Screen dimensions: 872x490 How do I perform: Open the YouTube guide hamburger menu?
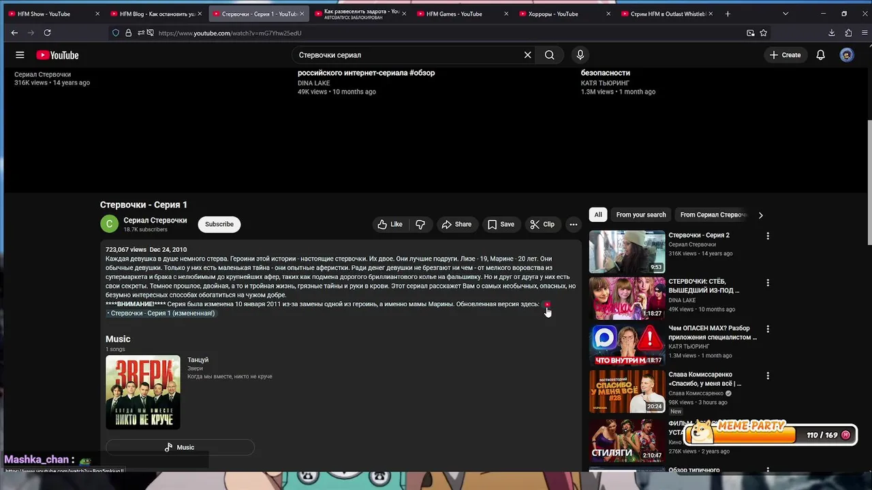[x=20, y=55]
